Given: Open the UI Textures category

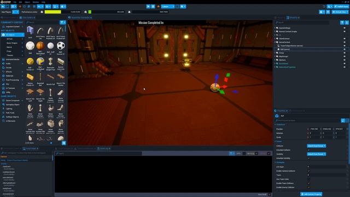Looking at the screenshot, I should point(10,88).
